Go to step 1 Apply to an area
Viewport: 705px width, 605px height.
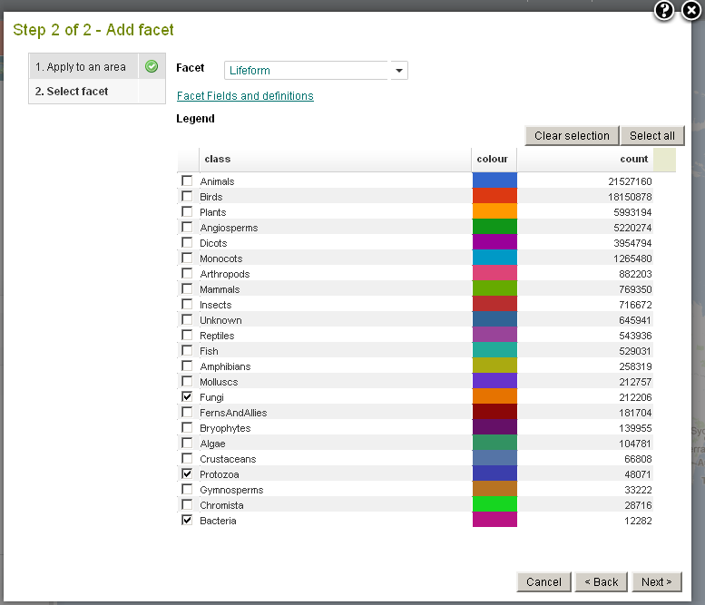pos(82,67)
